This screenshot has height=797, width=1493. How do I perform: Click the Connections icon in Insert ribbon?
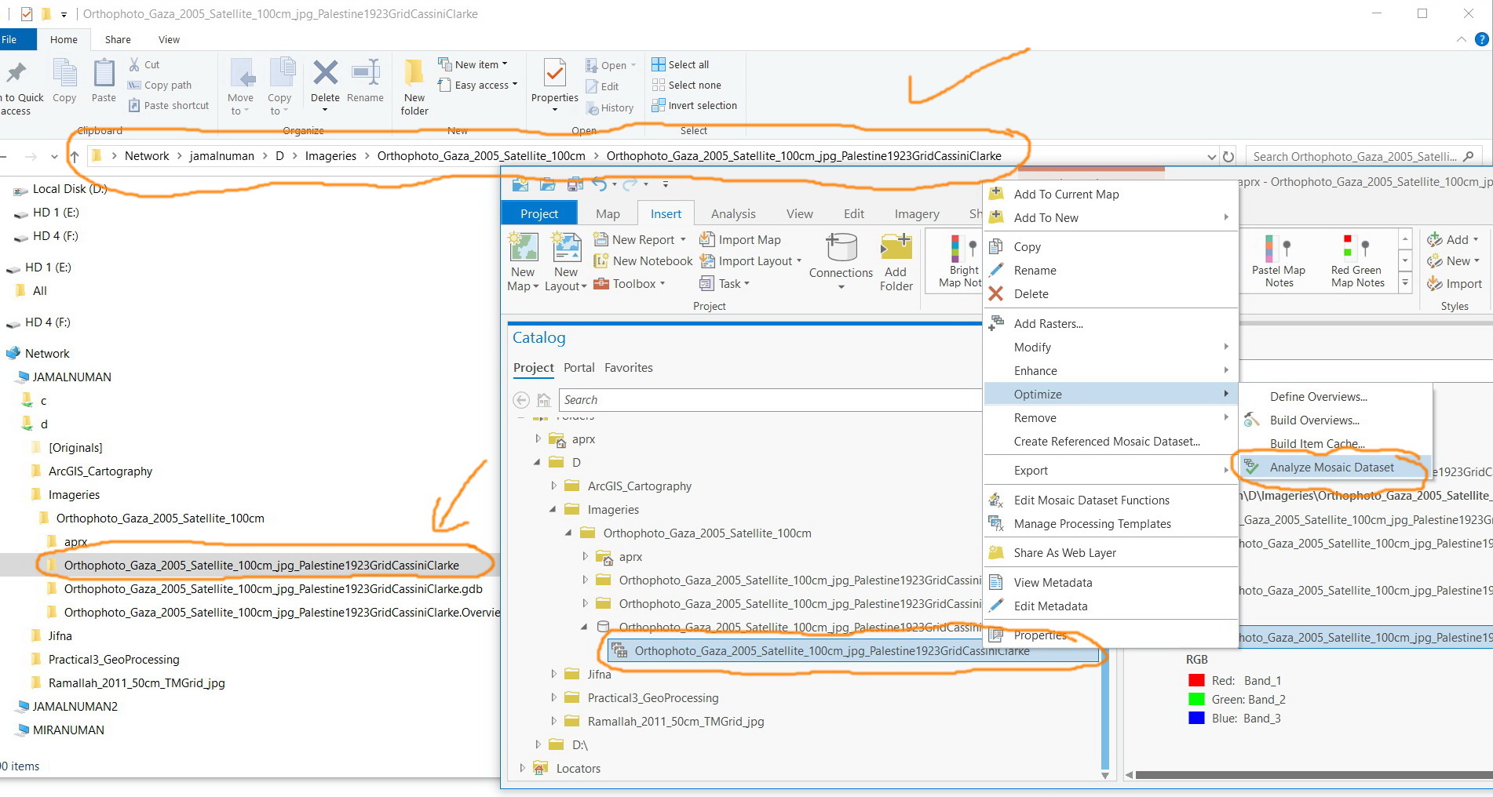coord(841,247)
